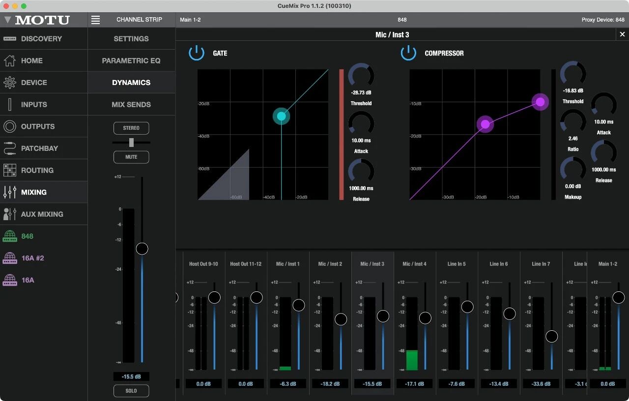The height and width of the screenshot is (401, 629).
Task: Expand the MOTU logo dropdown triangle
Action: [7, 20]
